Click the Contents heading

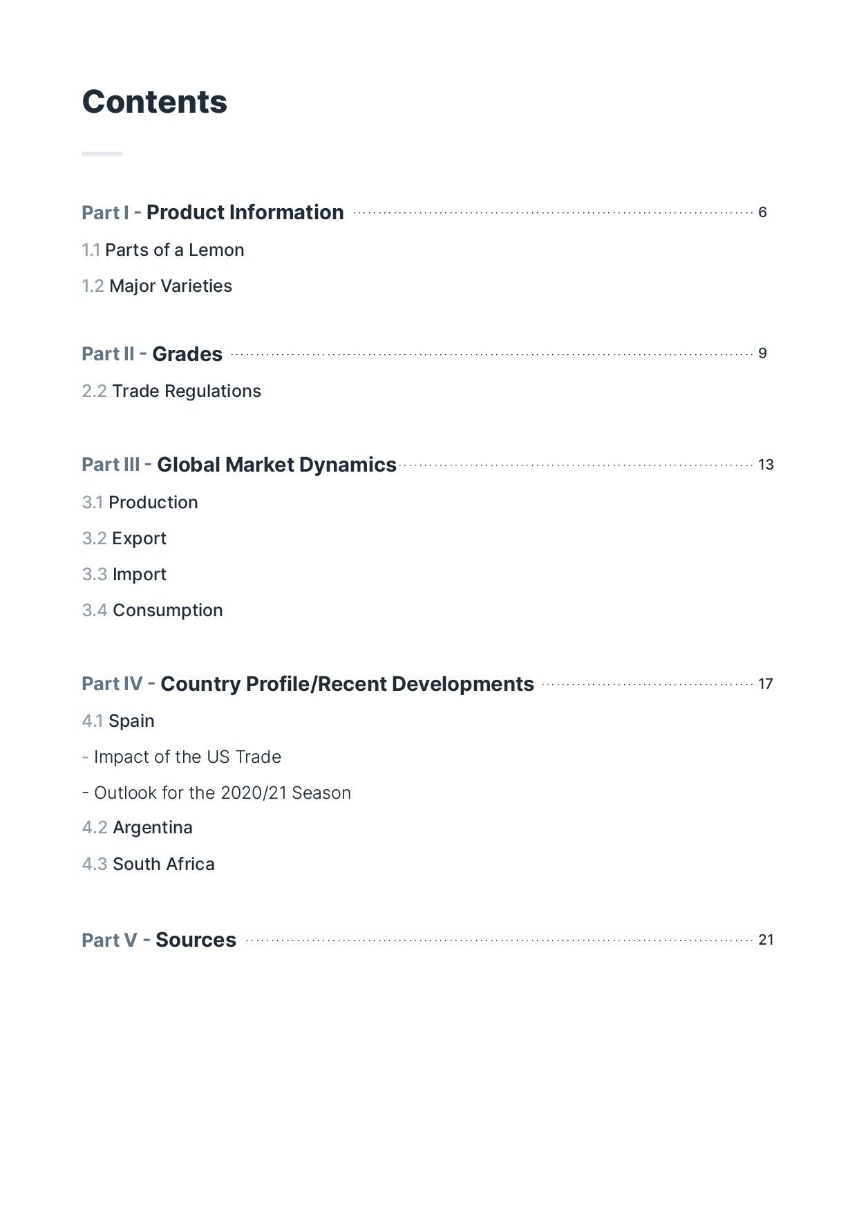(155, 102)
